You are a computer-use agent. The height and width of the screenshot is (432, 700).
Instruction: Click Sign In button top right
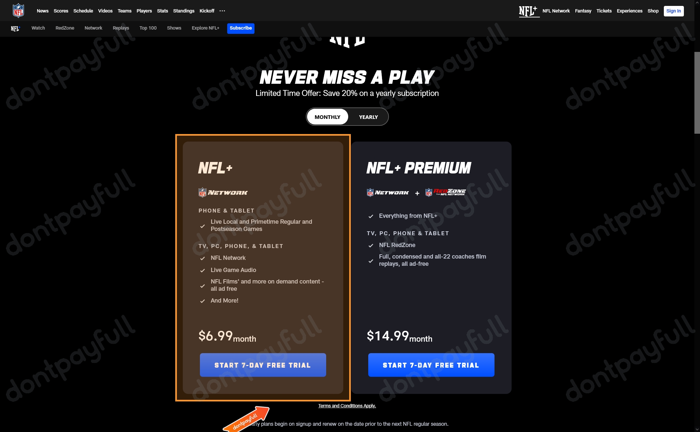pos(673,11)
